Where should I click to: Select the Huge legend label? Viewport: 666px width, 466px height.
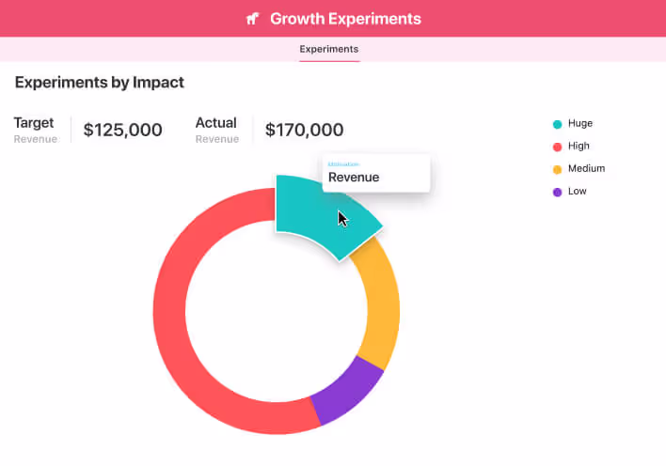[580, 124]
